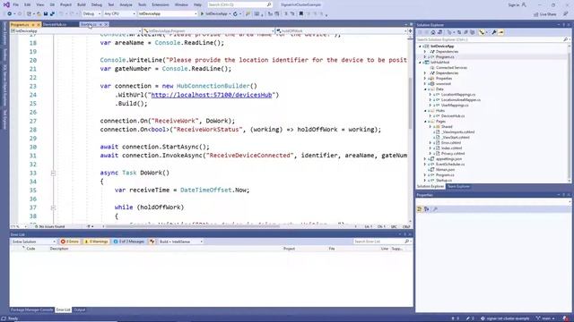The image size is (574, 322).
Task: Click the Project column header in Error List
Action: coord(289,249)
